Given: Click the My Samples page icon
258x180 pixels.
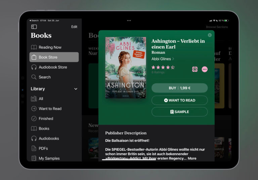Looking at the screenshot, I should (34, 158).
